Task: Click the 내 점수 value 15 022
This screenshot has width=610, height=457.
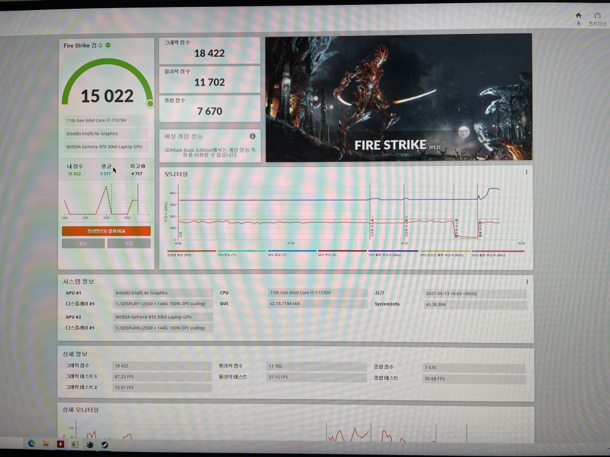Action: click(75, 173)
